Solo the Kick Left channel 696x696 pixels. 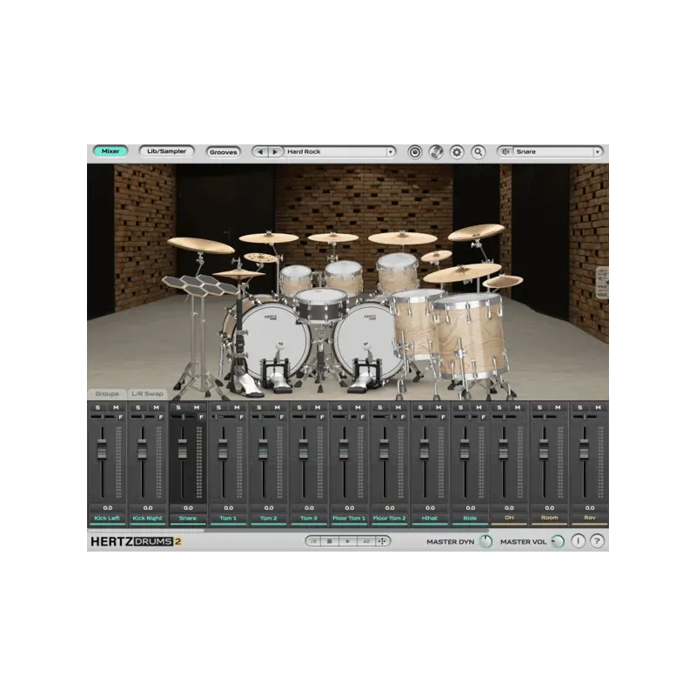click(97, 407)
